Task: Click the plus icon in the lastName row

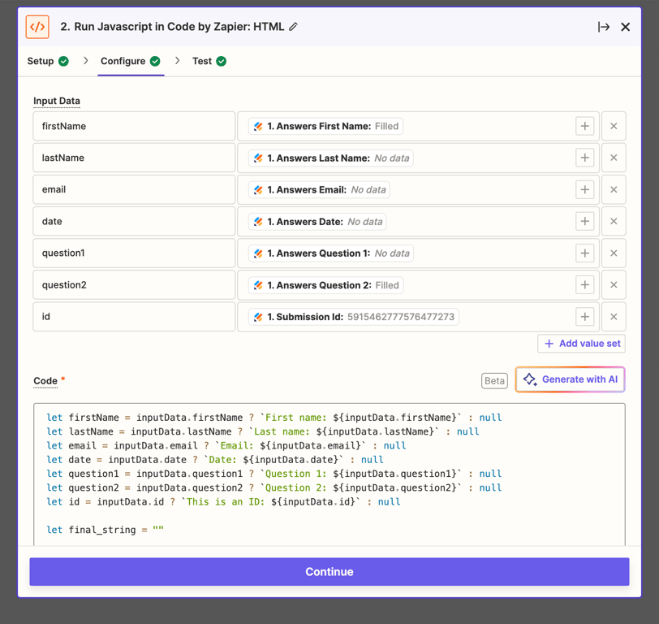Action: tap(584, 158)
